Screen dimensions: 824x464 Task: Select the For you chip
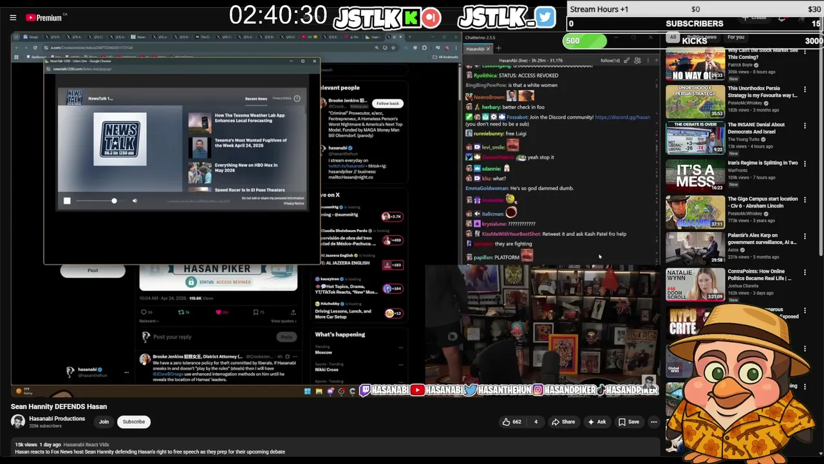tap(735, 37)
